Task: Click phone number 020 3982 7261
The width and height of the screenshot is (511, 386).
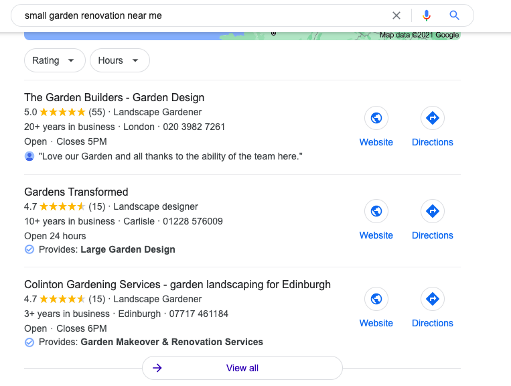Action: point(194,127)
